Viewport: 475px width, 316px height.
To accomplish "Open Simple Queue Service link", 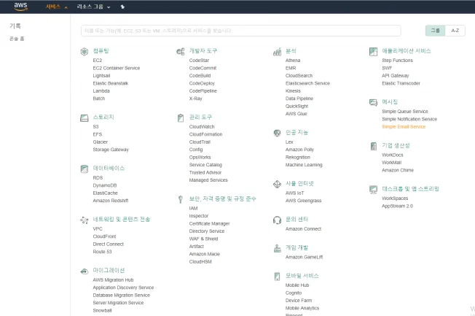I will pyautogui.click(x=405, y=112).
